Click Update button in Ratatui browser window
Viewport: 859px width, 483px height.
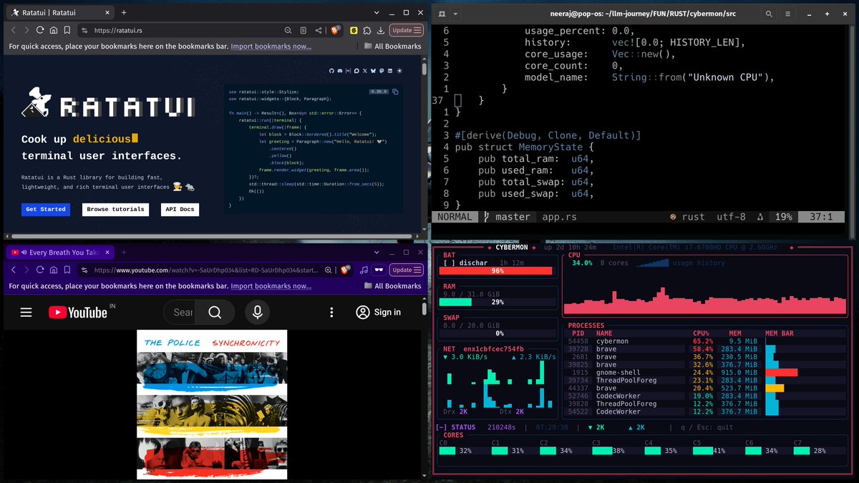click(407, 30)
